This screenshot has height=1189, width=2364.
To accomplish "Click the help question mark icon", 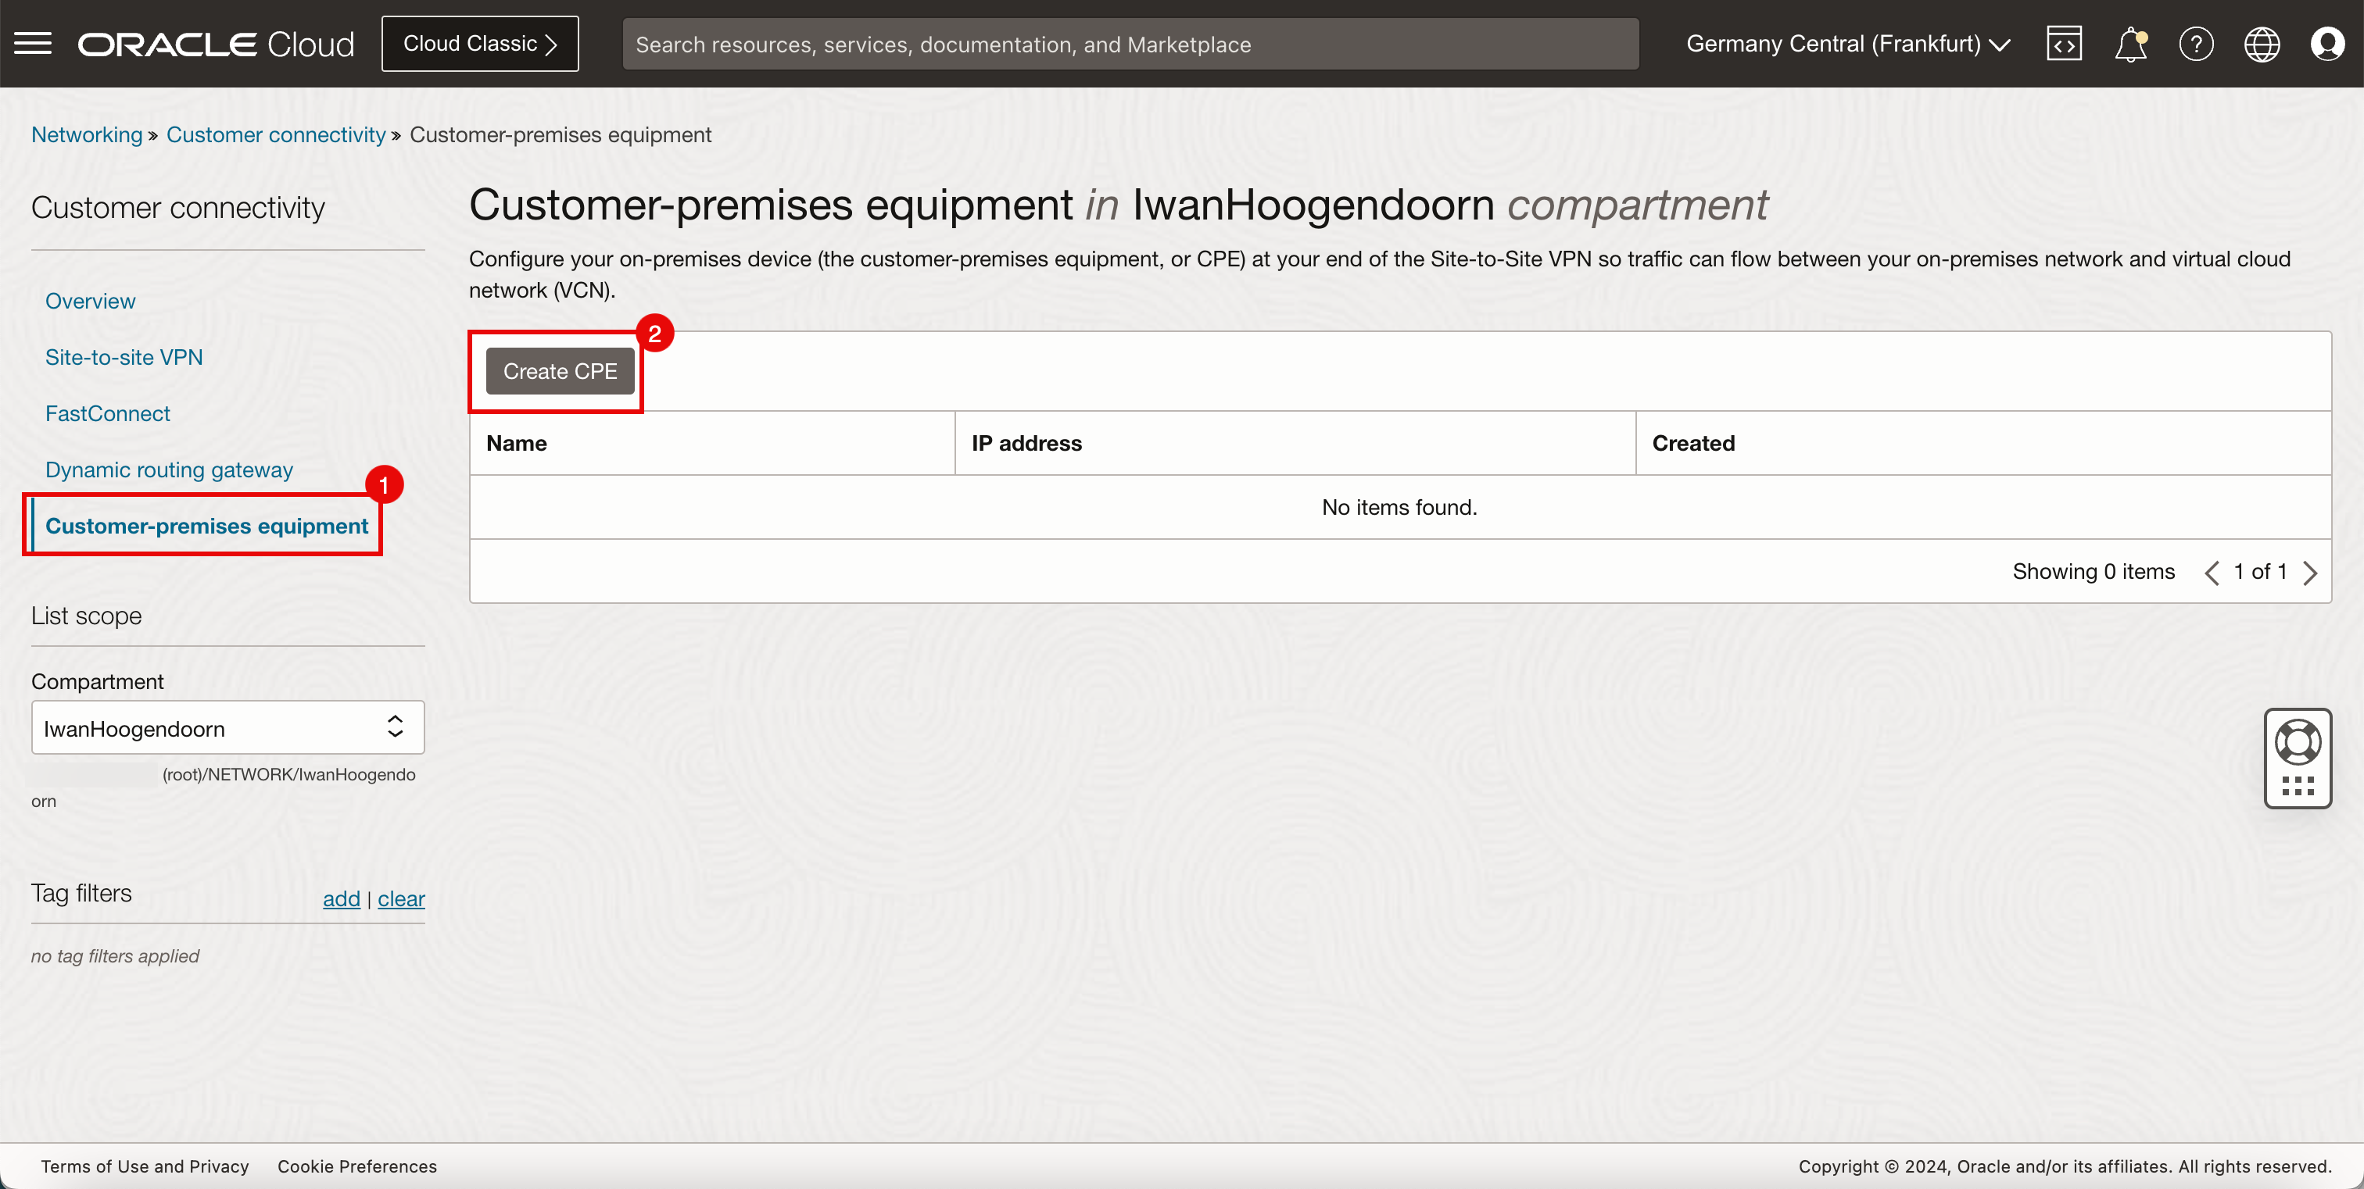I will point(2196,44).
